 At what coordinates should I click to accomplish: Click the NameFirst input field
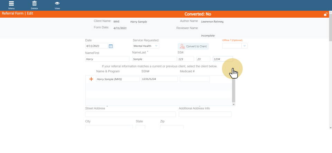coord(107,59)
